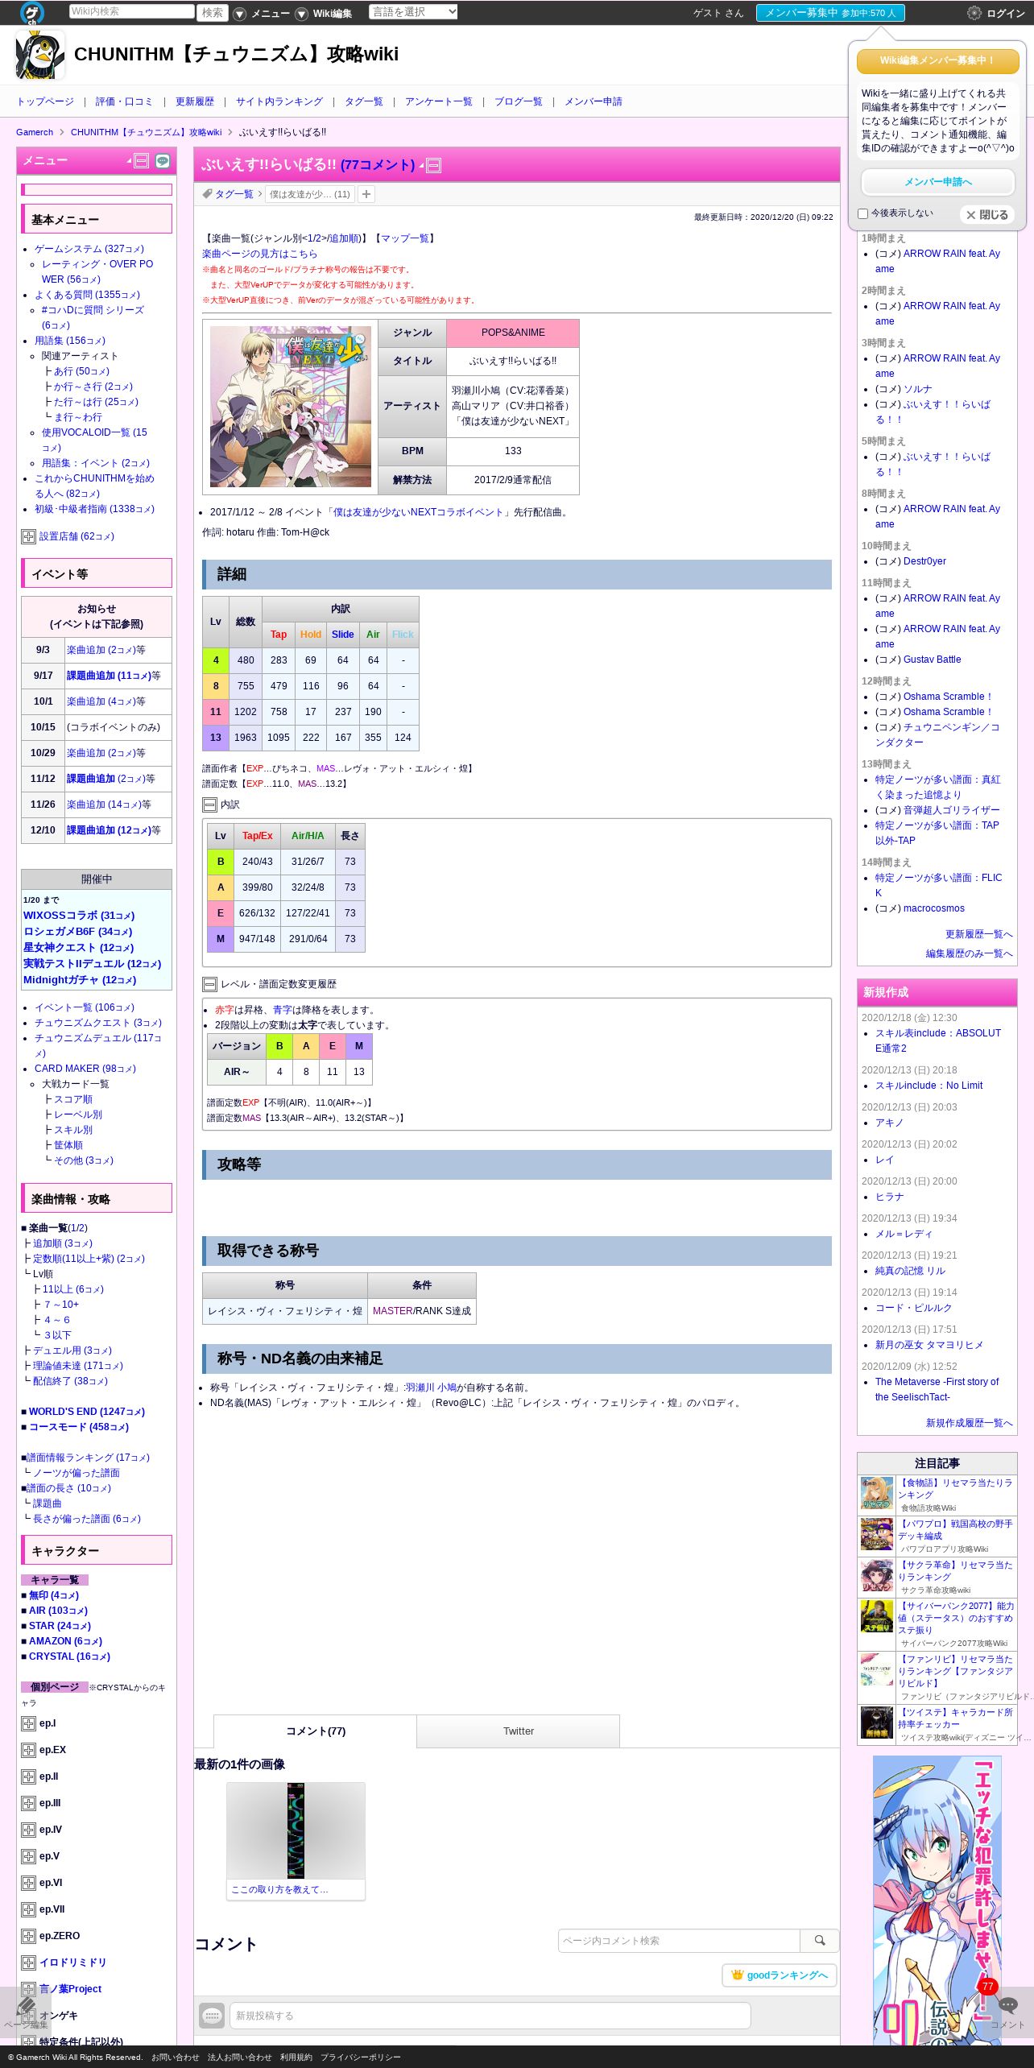The height and width of the screenshot is (2068, 1034).
Task: Click the speech bubble icon beside 新規投稿する
Action: (212, 2016)
